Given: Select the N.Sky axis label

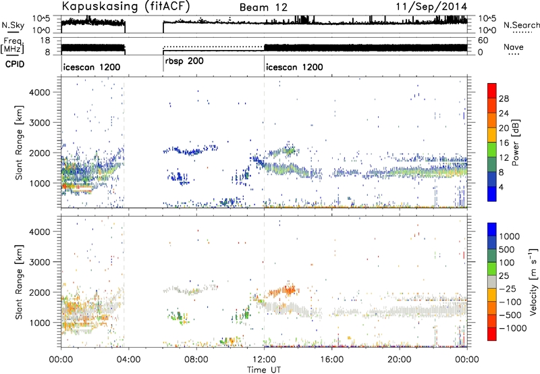Looking at the screenshot, I should [13, 25].
